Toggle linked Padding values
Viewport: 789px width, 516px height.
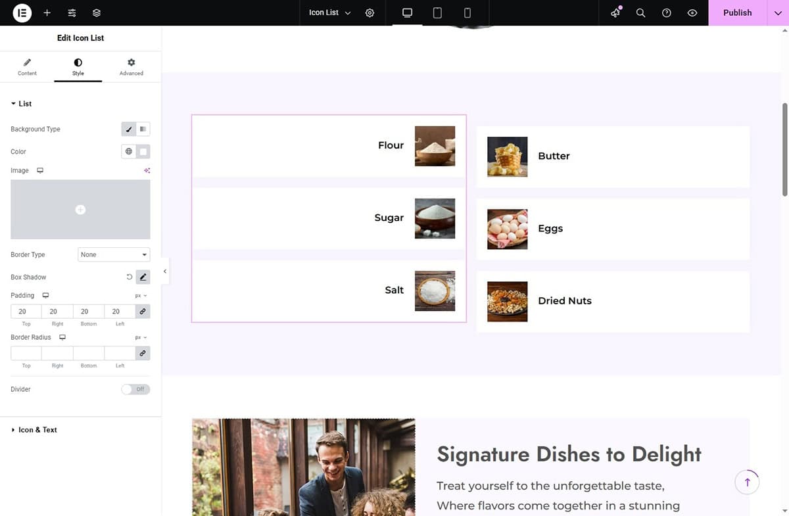(143, 312)
